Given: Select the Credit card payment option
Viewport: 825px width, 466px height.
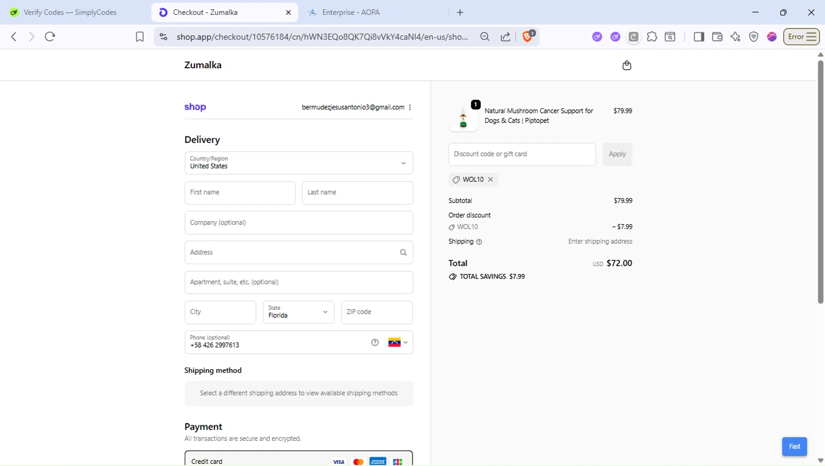Looking at the screenshot, I should pyautogui.click(x=299, y=459).
